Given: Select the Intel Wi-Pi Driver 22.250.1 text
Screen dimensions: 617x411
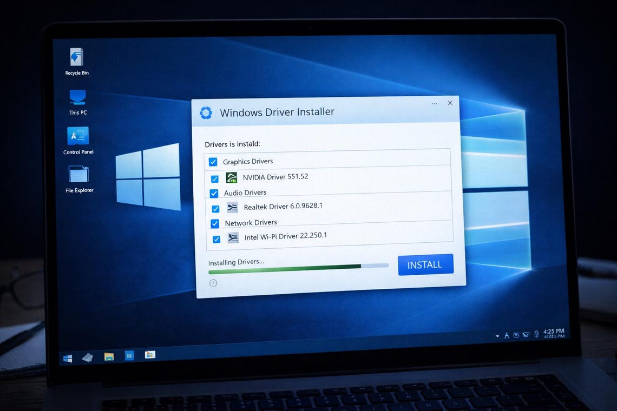Looking at the screenshot, I should point(286,236).
